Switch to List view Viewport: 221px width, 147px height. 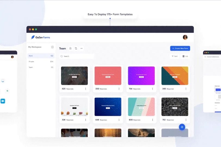point(185,56)
